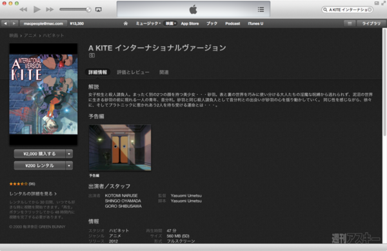Go forward with the right arrow button
The height and width of the screenshot is (251, 387).
pos(14,23)
